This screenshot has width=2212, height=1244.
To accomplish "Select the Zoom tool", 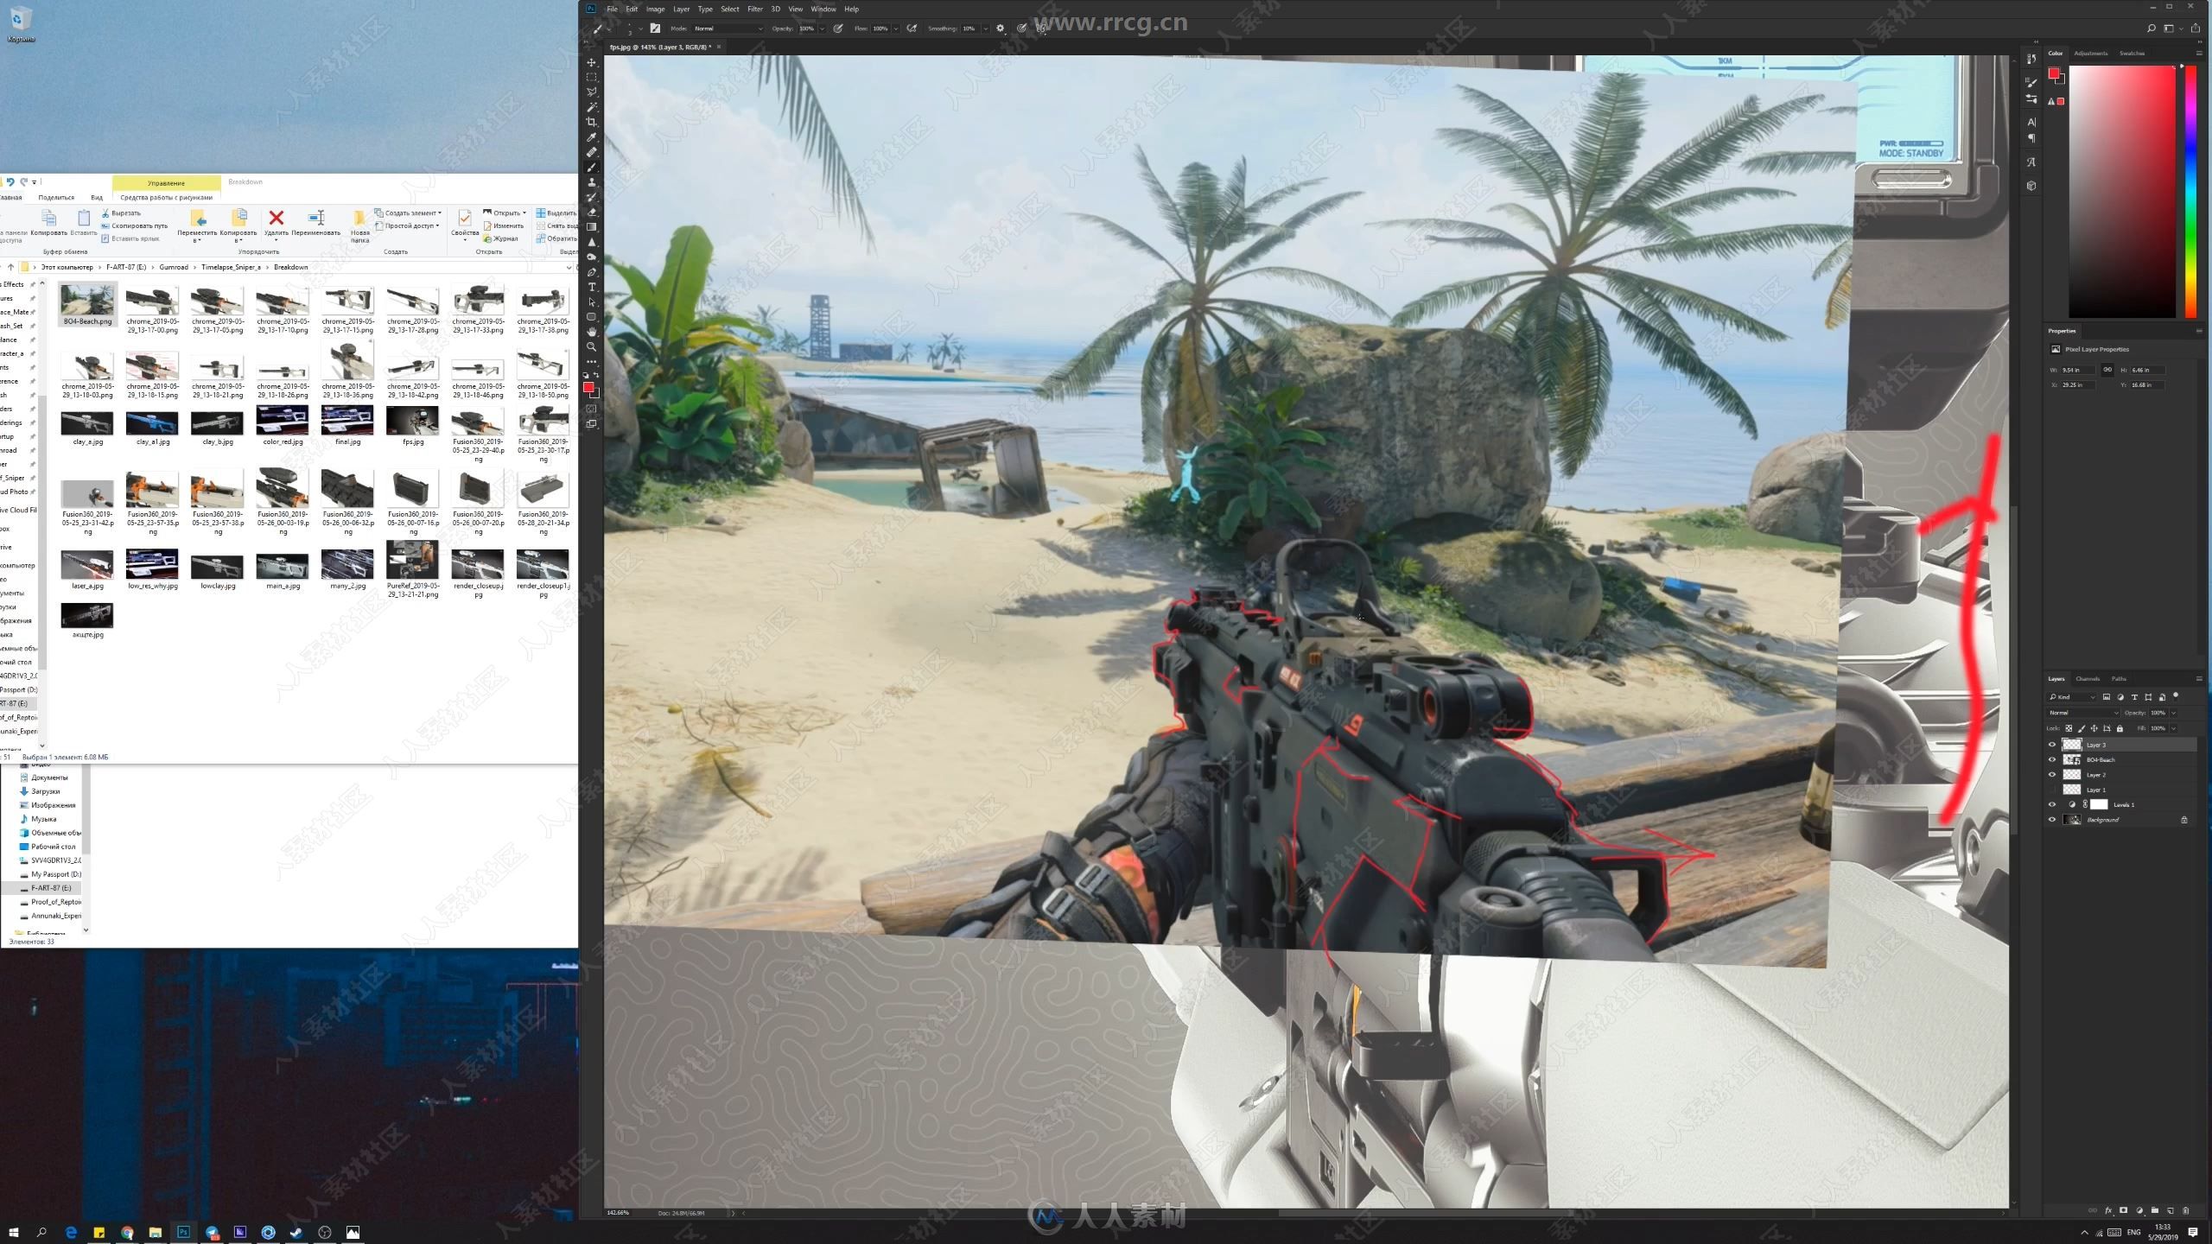I will pyautogui.click(x=592, y=346).
